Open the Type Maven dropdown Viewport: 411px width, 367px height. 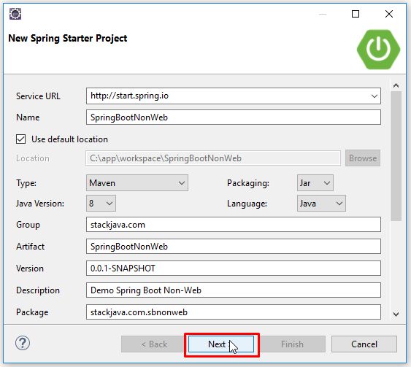pos(137,183)
